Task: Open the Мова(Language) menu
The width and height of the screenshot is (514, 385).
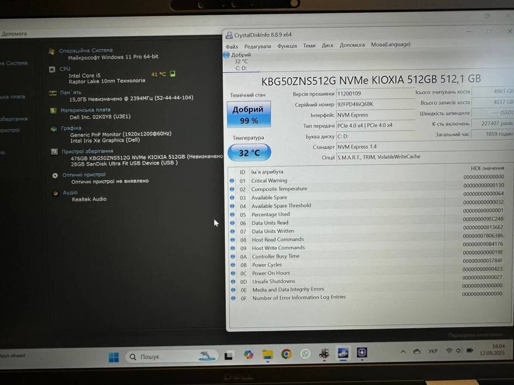Action: coord(390,44)
